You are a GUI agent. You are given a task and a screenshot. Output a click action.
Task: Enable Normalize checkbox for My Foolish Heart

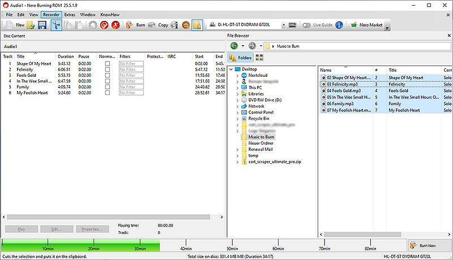click(108, 93)
